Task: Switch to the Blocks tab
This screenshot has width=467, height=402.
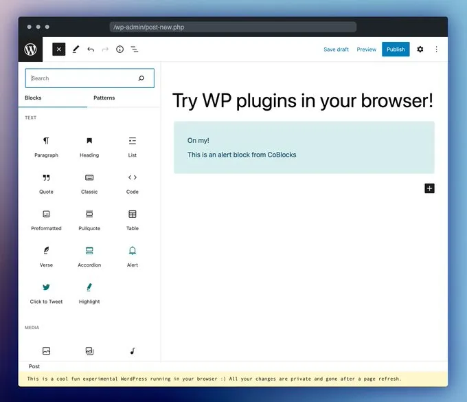Action: point(33,98)
